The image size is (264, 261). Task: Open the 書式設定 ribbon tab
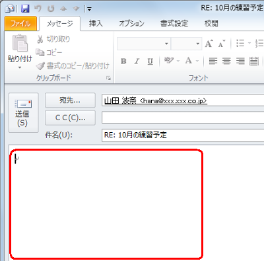[174, 23]
